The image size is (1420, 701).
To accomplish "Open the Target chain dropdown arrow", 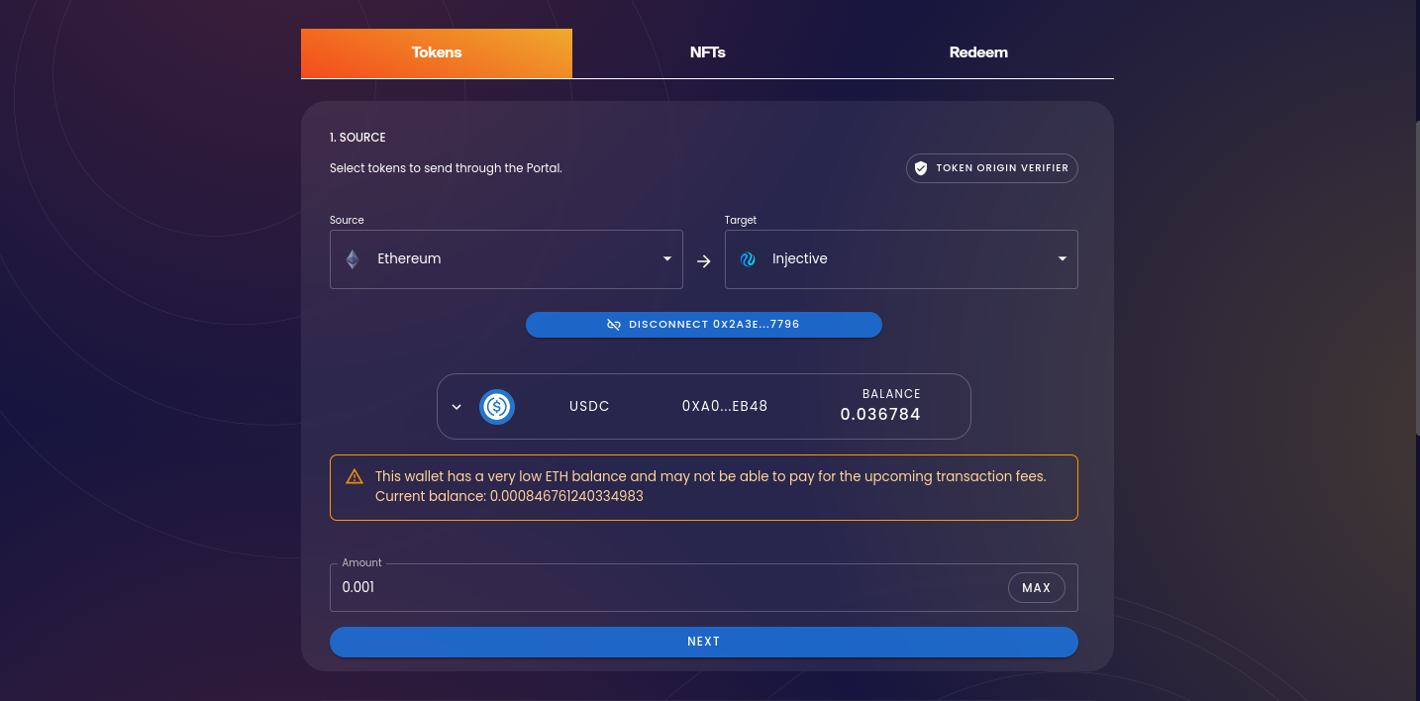I will click(1063, 259).
